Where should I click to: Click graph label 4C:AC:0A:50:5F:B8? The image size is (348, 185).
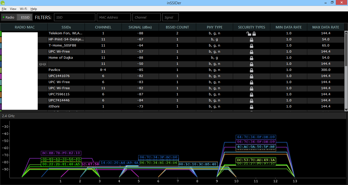pos(256,147)
